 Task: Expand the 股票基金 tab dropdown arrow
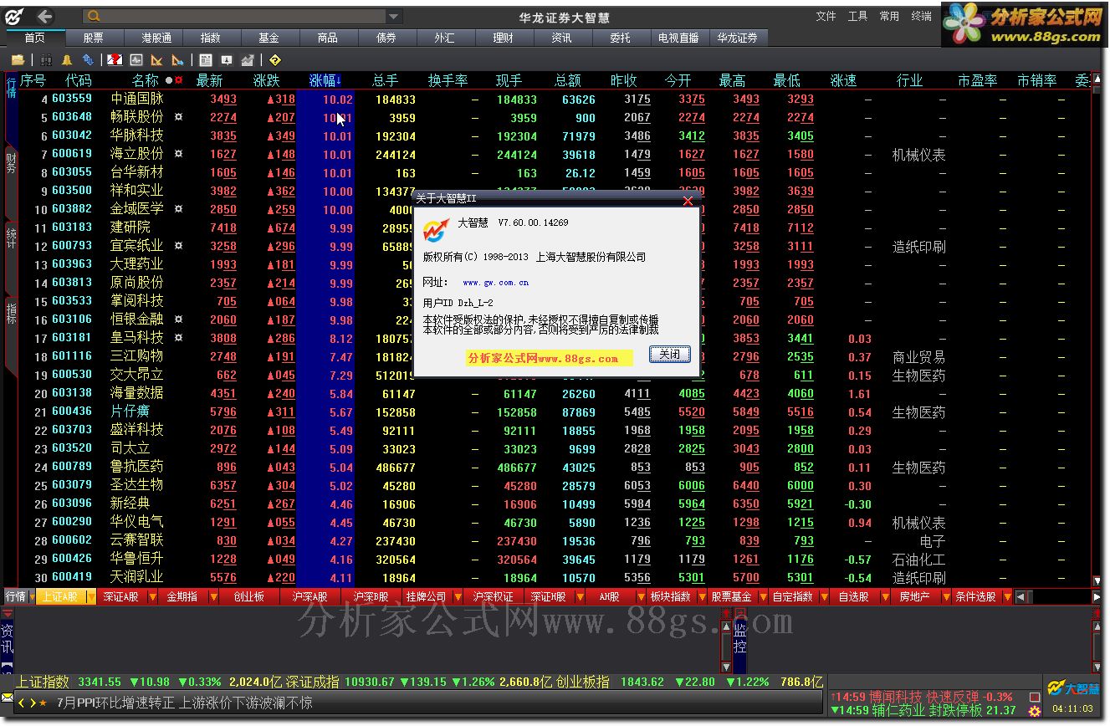point(763,597)
